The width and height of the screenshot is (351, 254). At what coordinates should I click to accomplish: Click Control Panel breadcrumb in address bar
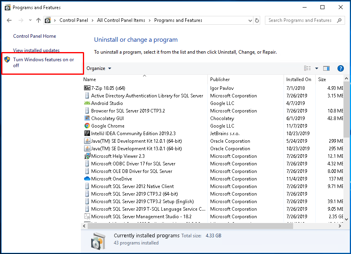[x=74, y=20]
